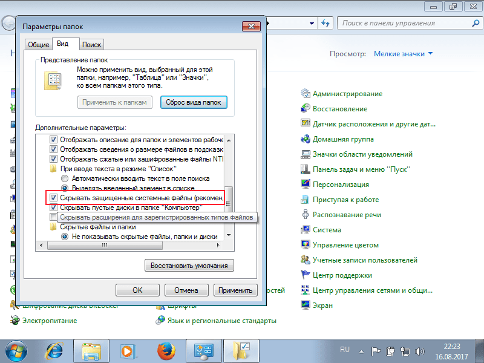Toggle Скрывать защищенные системные файлы checkbox
This screenshot has width=484, height=363.
54,198
